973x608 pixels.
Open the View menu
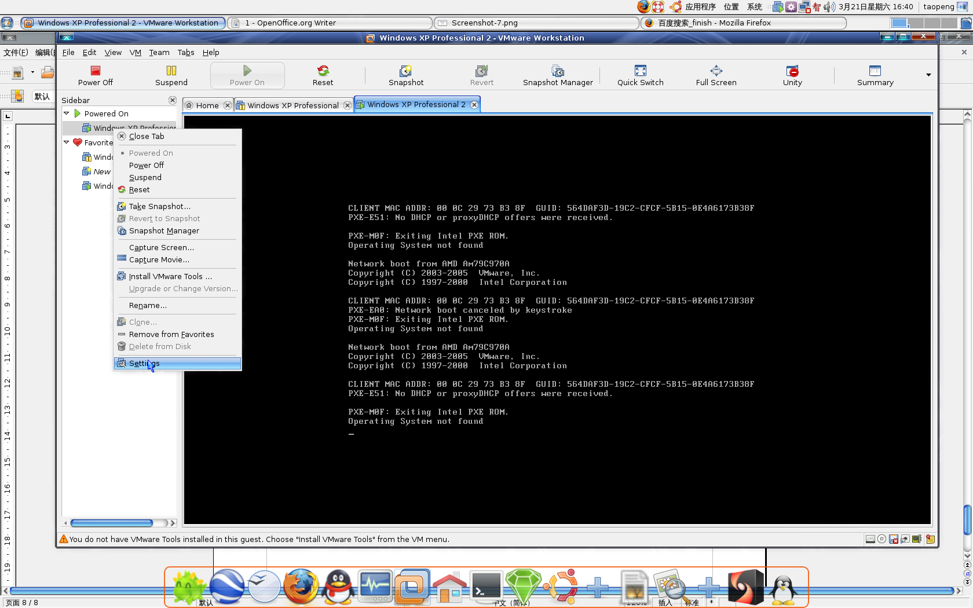[113, 52]
